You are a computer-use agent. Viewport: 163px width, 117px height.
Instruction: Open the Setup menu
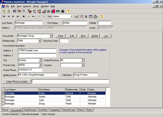point(36,6)
